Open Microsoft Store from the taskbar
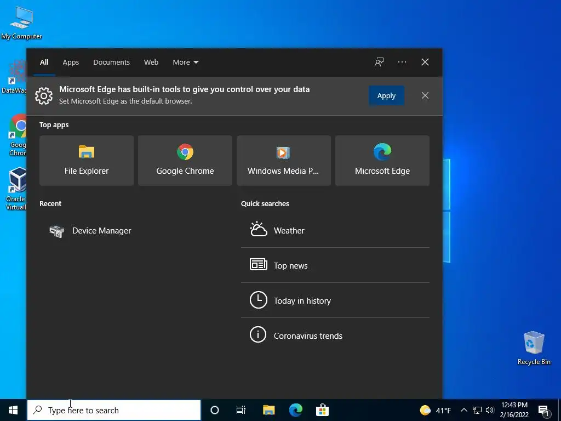This screenshot has width=561, height=421. 322,410
